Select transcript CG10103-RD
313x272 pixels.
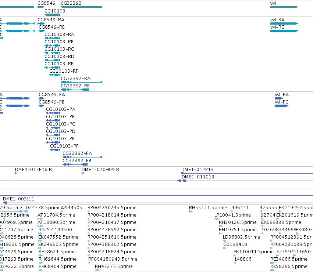59,57
